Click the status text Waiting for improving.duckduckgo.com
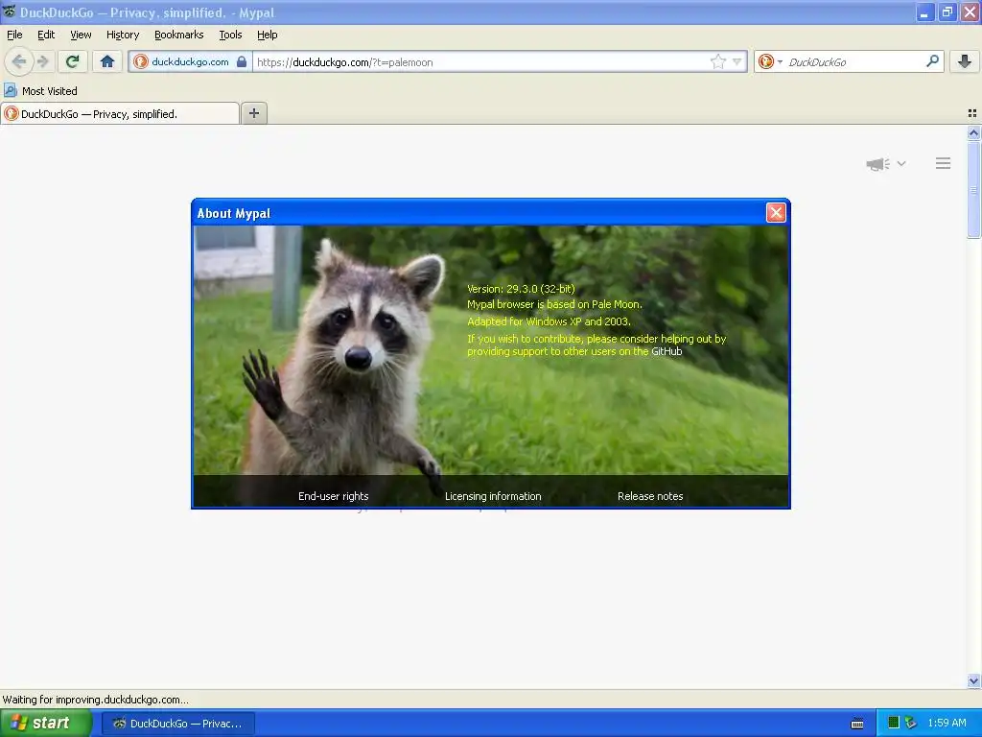 point(95,700)
